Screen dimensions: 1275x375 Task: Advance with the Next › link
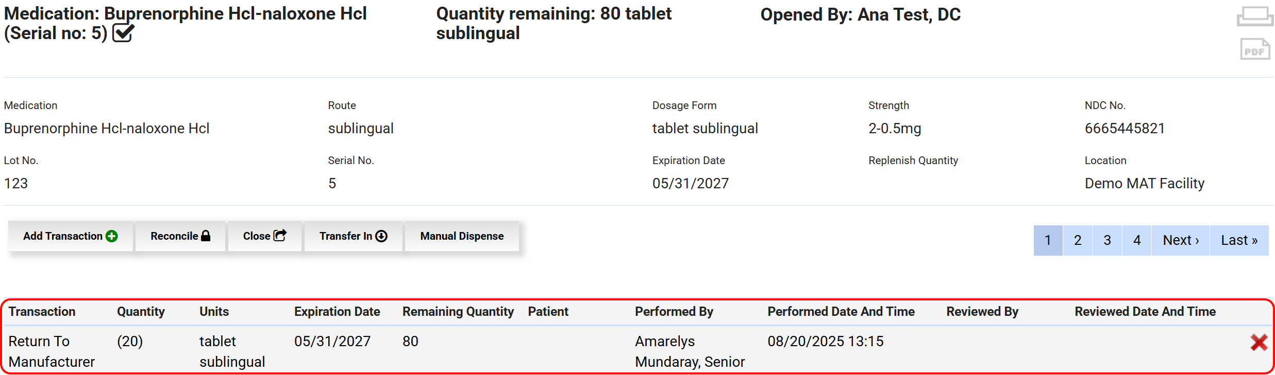1181,240
